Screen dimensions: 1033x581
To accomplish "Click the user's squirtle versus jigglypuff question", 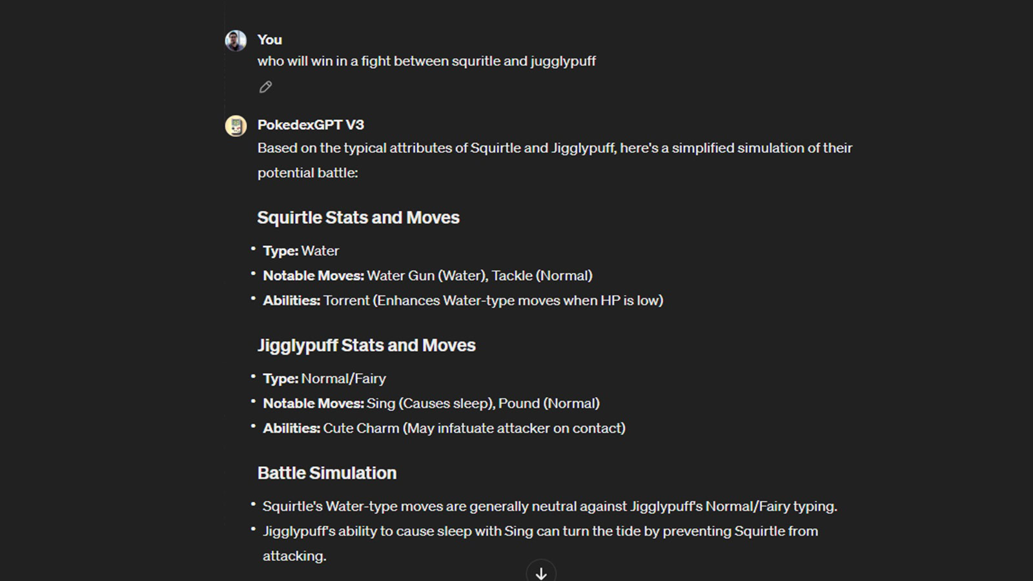I will 426,61.
